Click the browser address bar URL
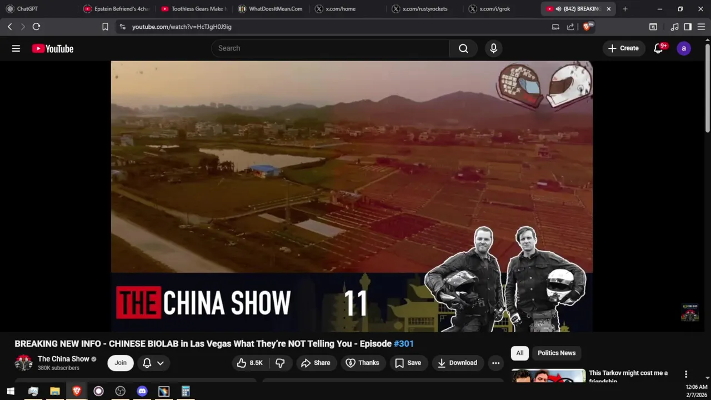The width and height of the screenshot is (711, 400). point(182,27)
